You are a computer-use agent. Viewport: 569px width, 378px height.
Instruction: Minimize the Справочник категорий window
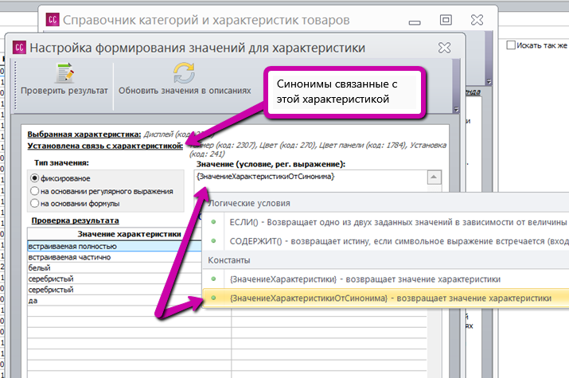(415, 22)
